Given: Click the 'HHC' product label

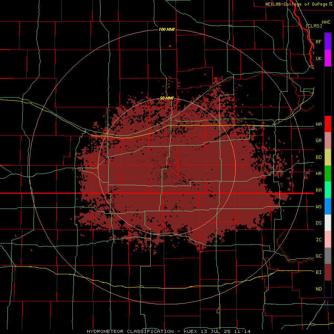Looking at the screenshot, I should (x=326, y=22).
